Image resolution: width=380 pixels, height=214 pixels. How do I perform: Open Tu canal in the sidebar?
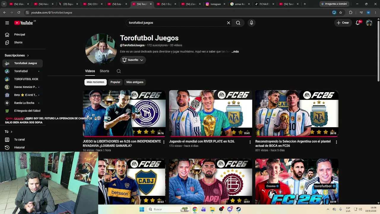(23, 140)
